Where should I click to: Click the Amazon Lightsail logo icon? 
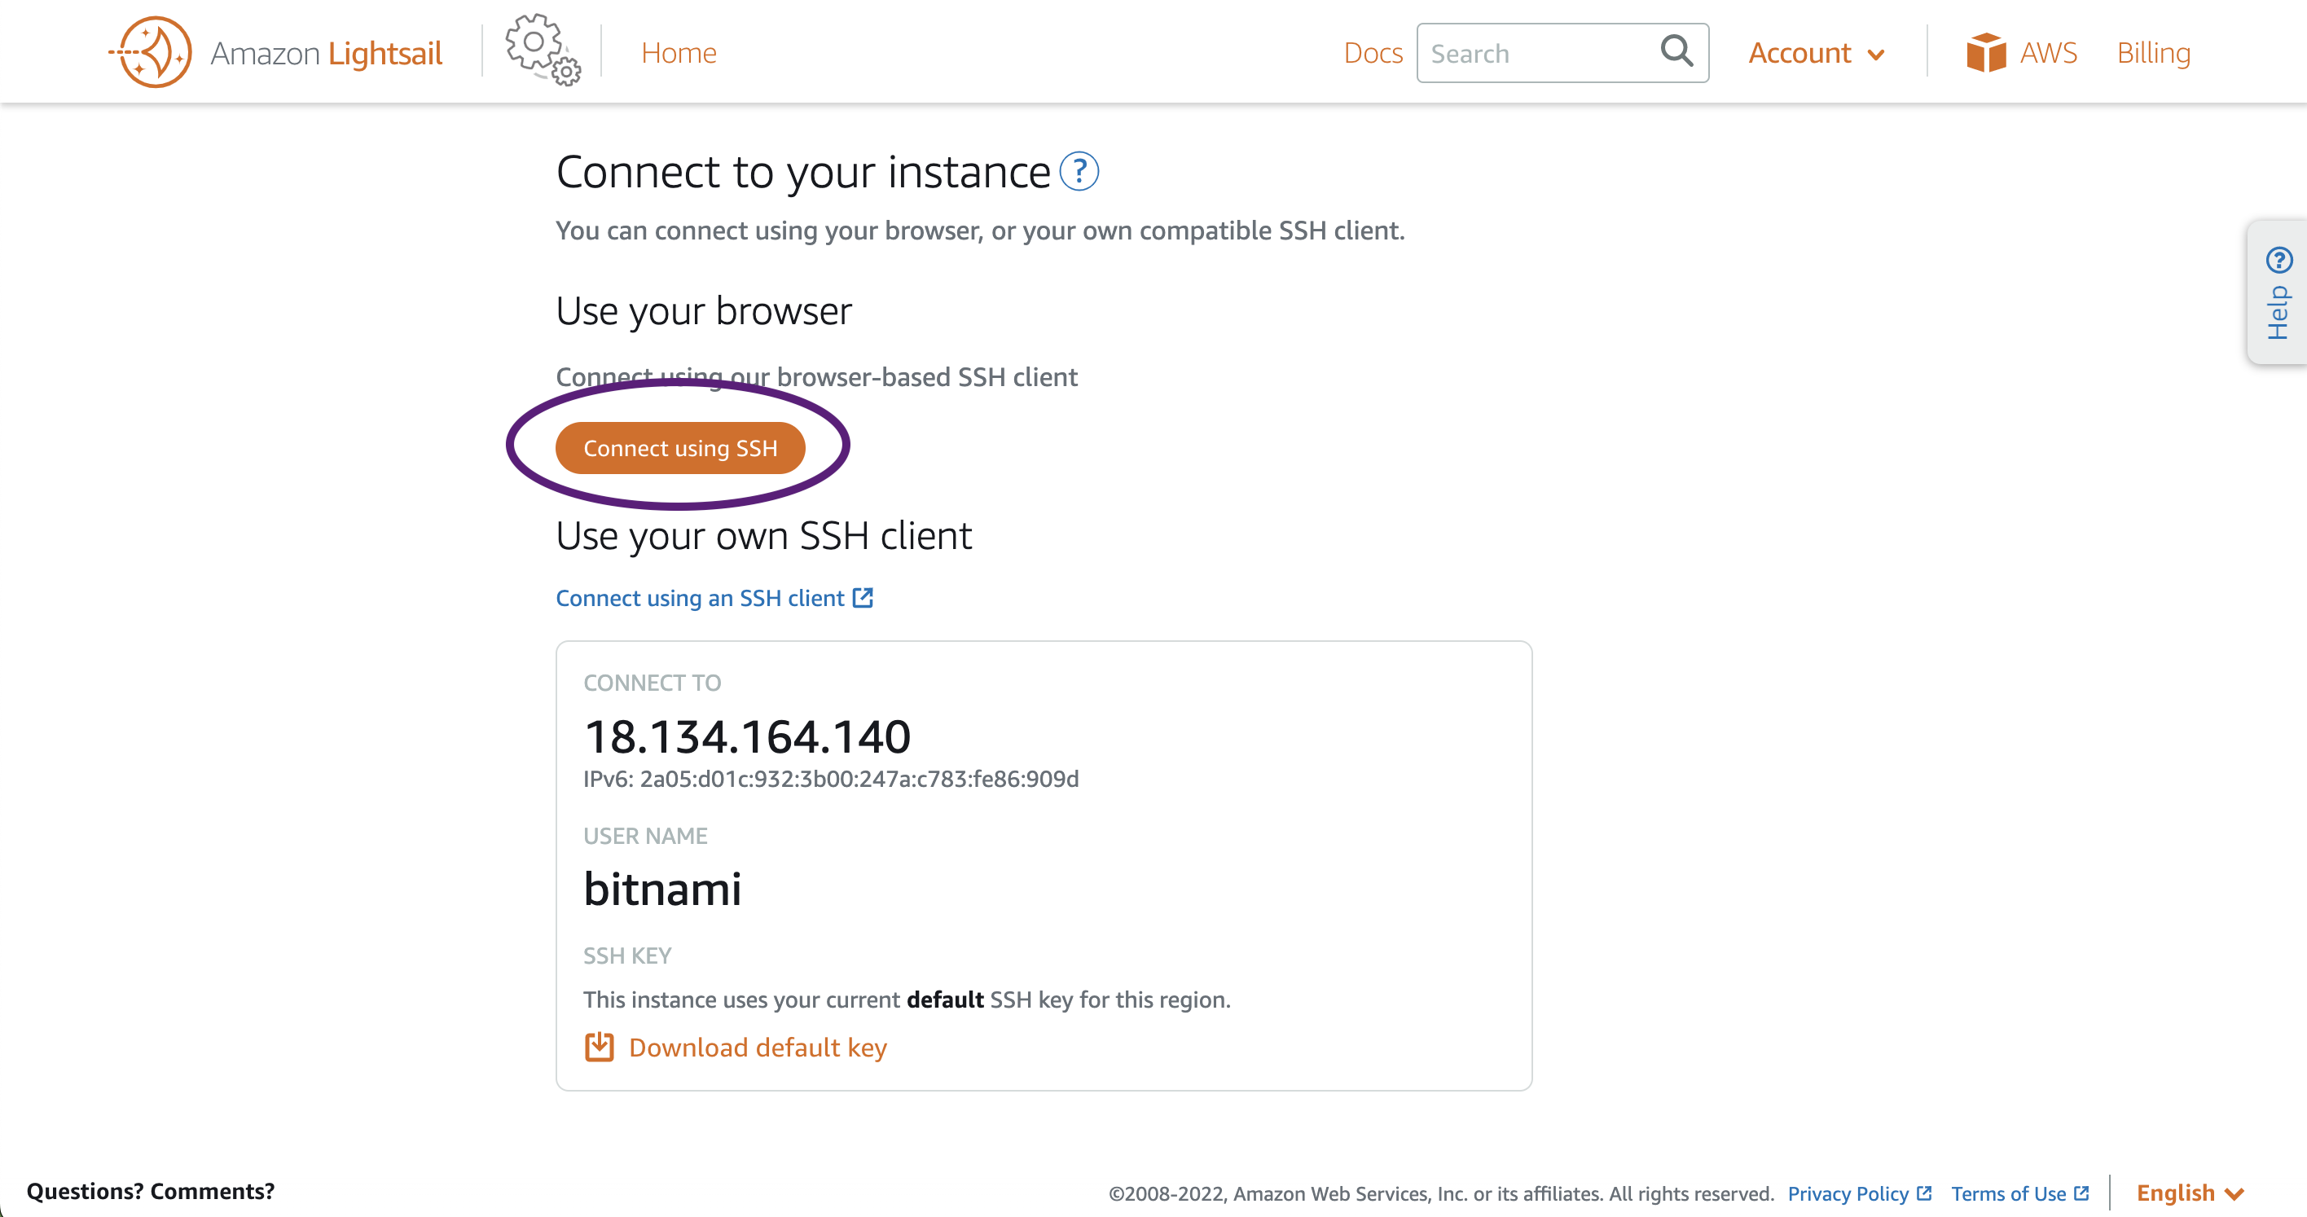tap(152, 52)
